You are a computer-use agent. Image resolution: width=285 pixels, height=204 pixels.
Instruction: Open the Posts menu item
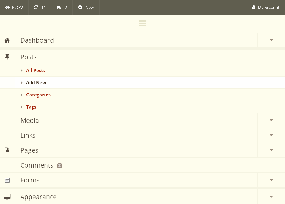[28, 57]
